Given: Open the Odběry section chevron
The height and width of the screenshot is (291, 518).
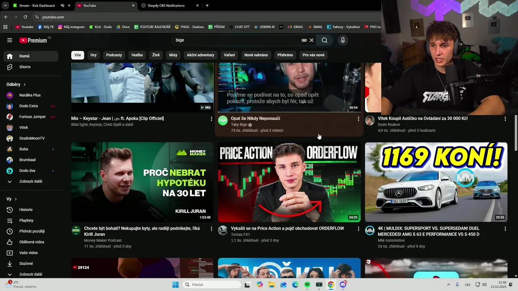Looking at the screenshot, I should coord(24,84).
